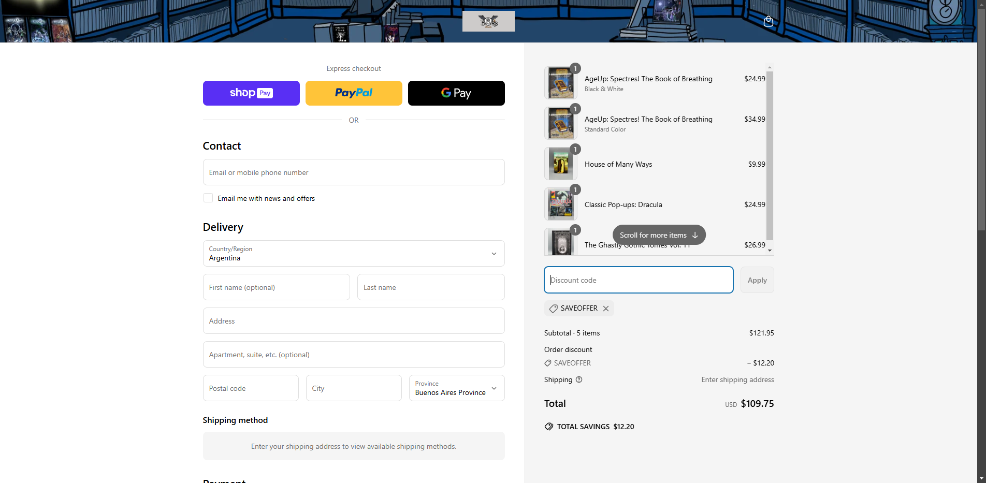
Task: Click 'Enter shipping address' text
Action: 738,379
